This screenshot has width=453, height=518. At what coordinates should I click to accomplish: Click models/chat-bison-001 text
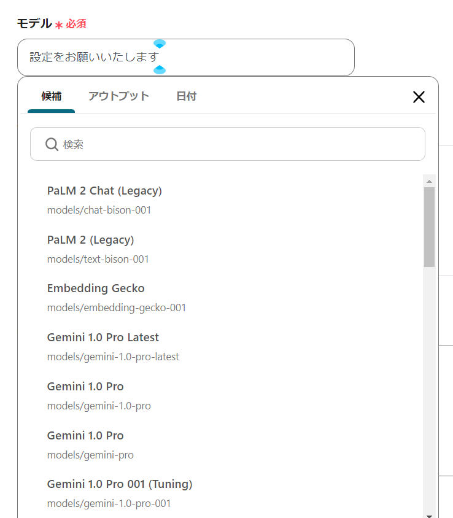click(x=99, y=210)
